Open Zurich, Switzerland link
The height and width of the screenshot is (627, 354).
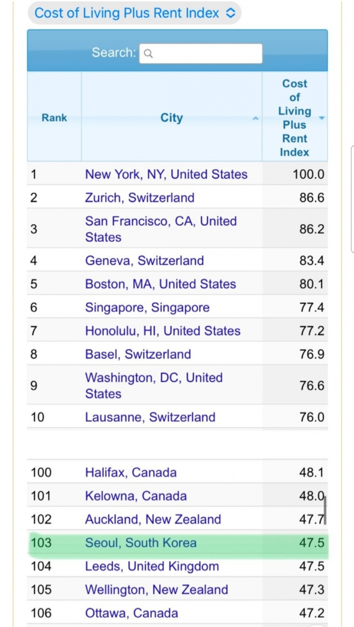(x=140, y=198)
